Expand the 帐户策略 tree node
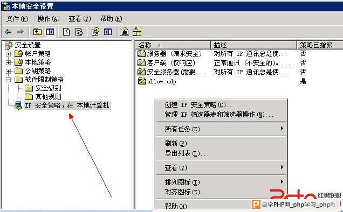The width and height of the screenshot is (343, 212). click(x=8, y=54)
